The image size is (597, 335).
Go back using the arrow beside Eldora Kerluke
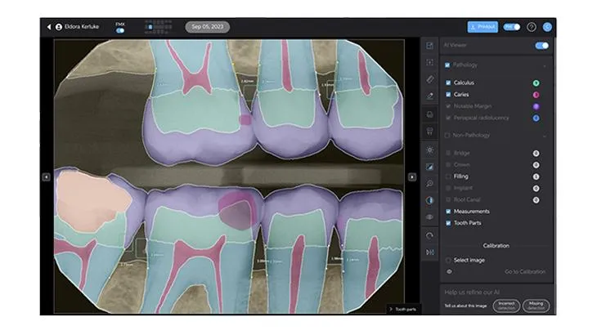[x=49, y=27]
